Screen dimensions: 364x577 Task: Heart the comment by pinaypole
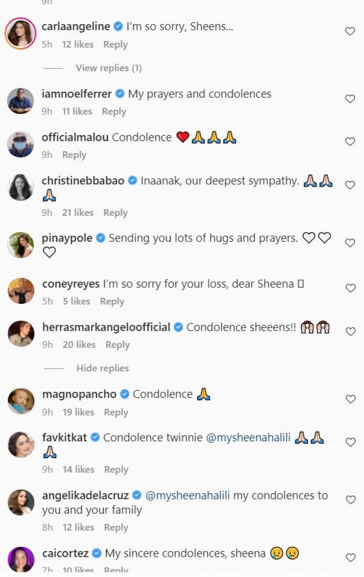pos(349,243)
